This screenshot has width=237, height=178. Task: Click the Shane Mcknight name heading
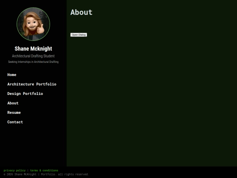tap(33, 49)
